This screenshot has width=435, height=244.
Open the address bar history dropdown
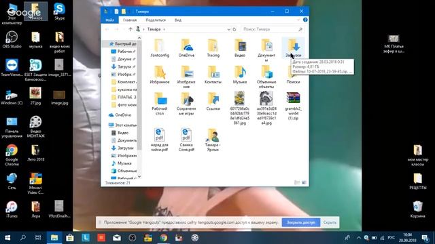point(228,29)
